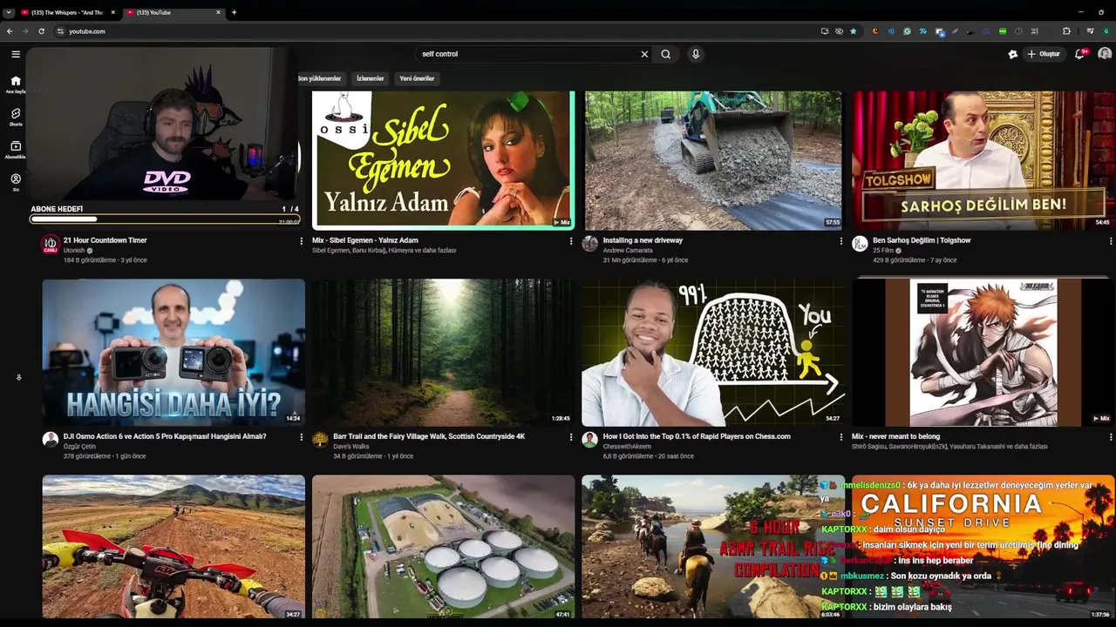Open the account avatar menu
Viewport: 1116px width, 627px height.
pos(1105,54)
